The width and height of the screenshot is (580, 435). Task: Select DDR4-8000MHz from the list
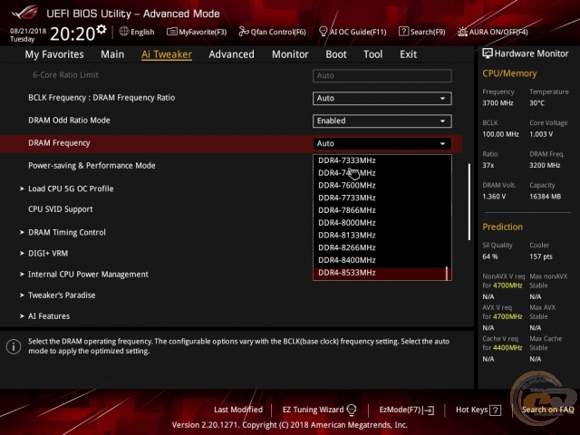click(346, 222)
